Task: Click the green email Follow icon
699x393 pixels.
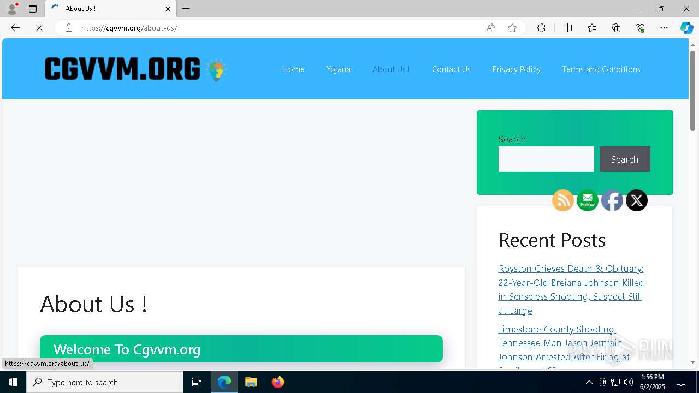Action: click(588, 200)
